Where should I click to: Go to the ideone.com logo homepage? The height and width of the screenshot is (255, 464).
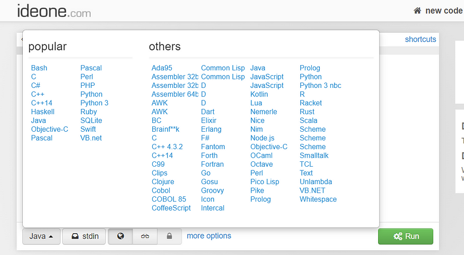pos(54,11)
